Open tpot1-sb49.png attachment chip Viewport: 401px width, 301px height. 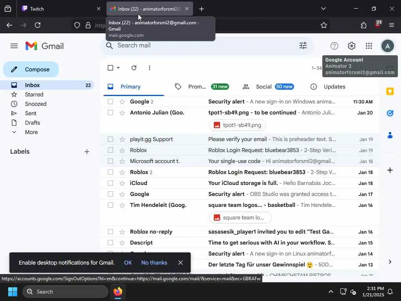237,125
